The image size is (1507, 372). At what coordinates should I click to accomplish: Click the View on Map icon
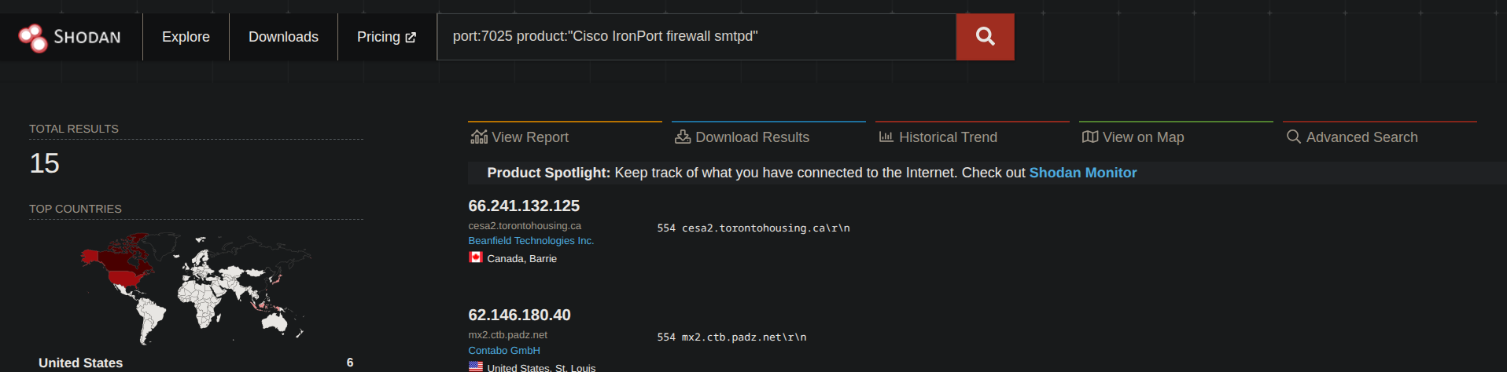1089,137
